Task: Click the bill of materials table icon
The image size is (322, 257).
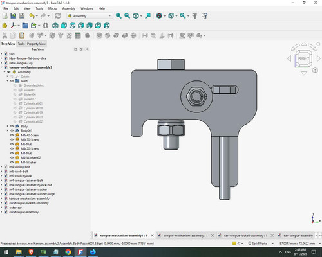Action: point(78,35)
